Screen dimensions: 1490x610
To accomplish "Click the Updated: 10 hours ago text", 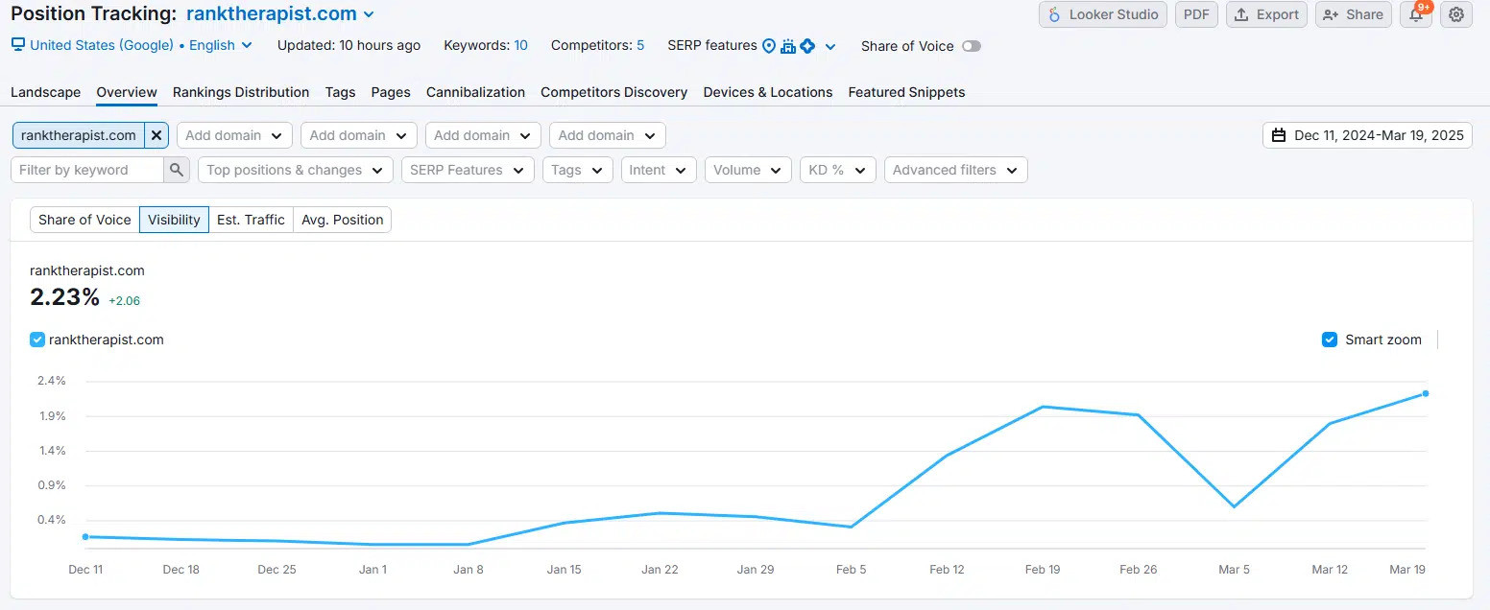I will pyautogui.click(x=348, y=45).
